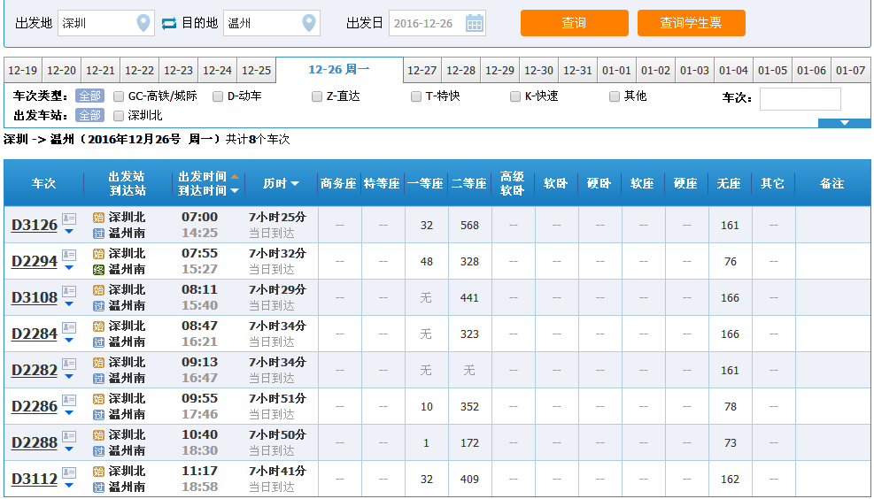Expand stop details under D3126

68,231
